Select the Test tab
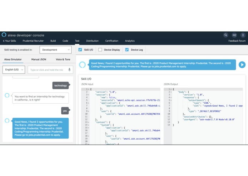 tap(77, 41)
